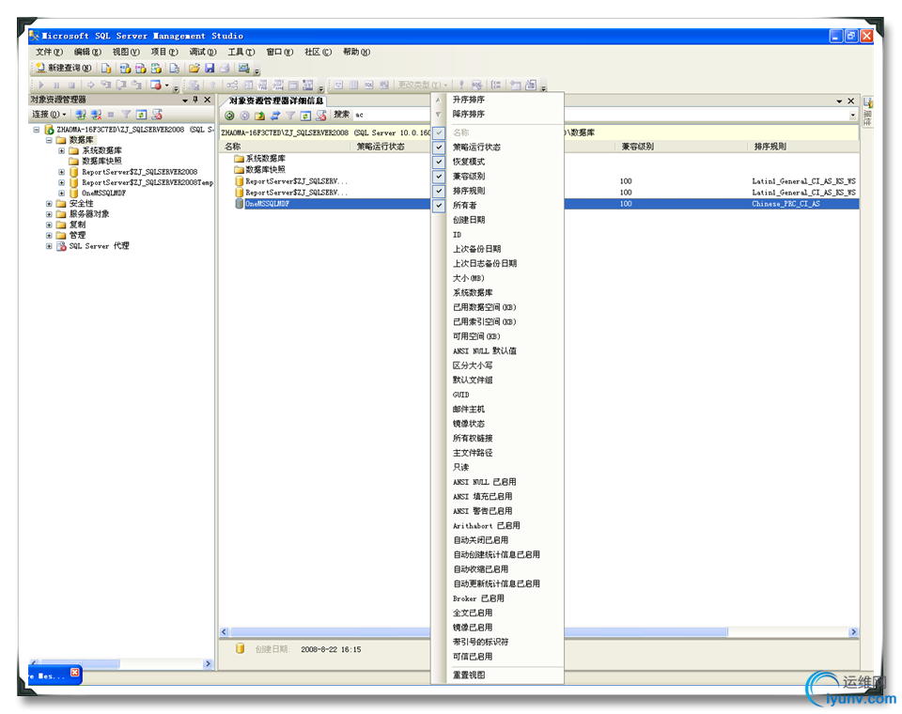Click the Open File folder icon in toolbar

[194, 68]
